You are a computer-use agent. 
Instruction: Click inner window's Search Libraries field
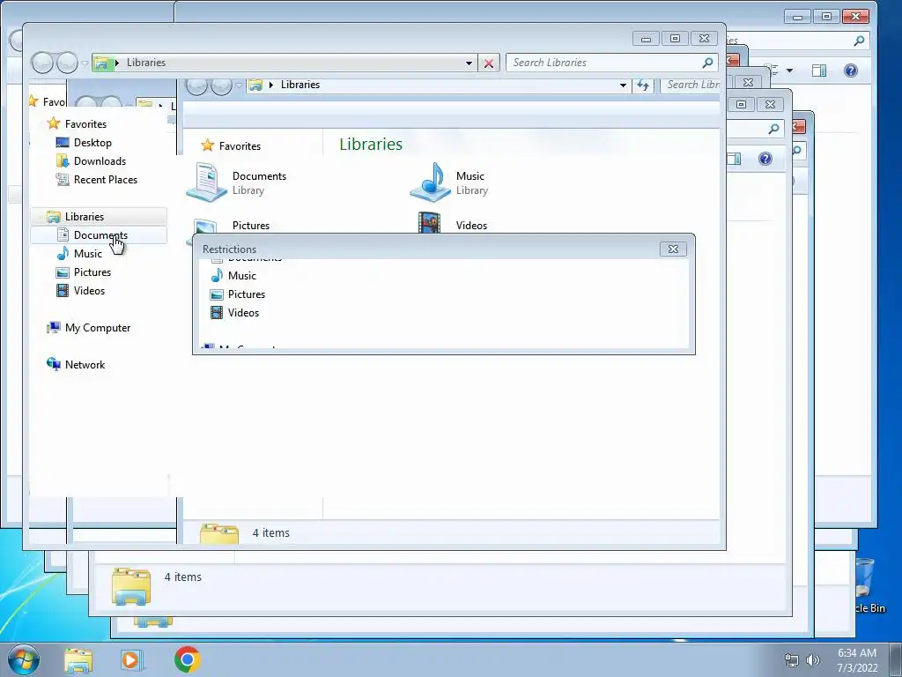(691, 85)
